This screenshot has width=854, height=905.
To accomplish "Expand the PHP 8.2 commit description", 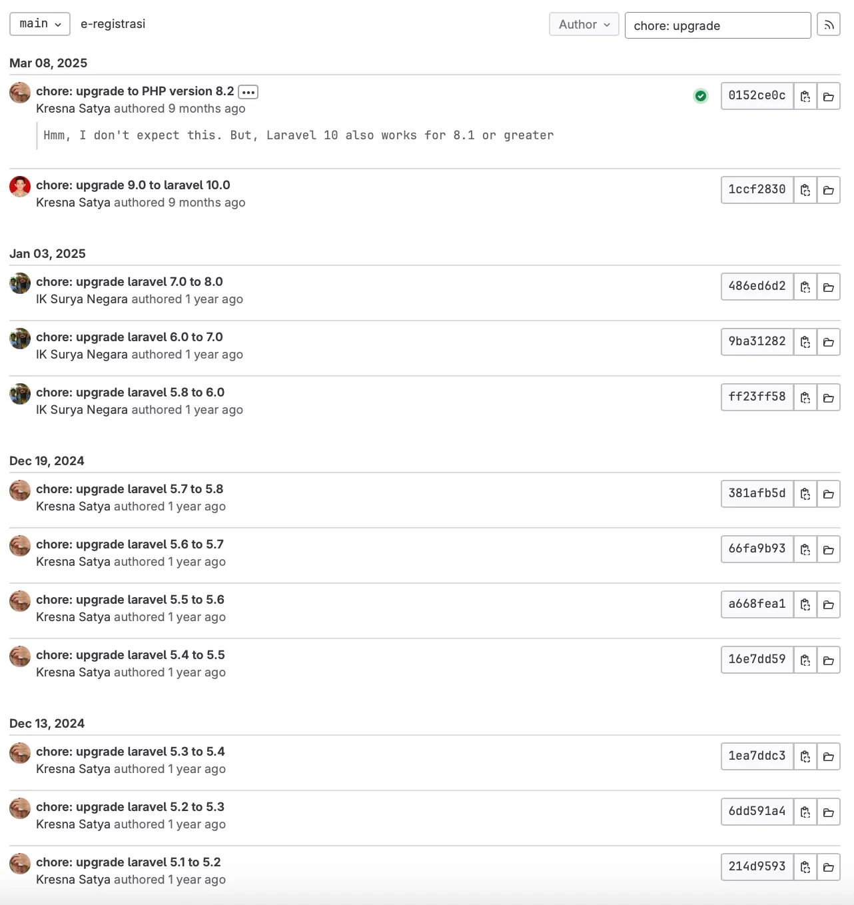I will pos(248,91).
